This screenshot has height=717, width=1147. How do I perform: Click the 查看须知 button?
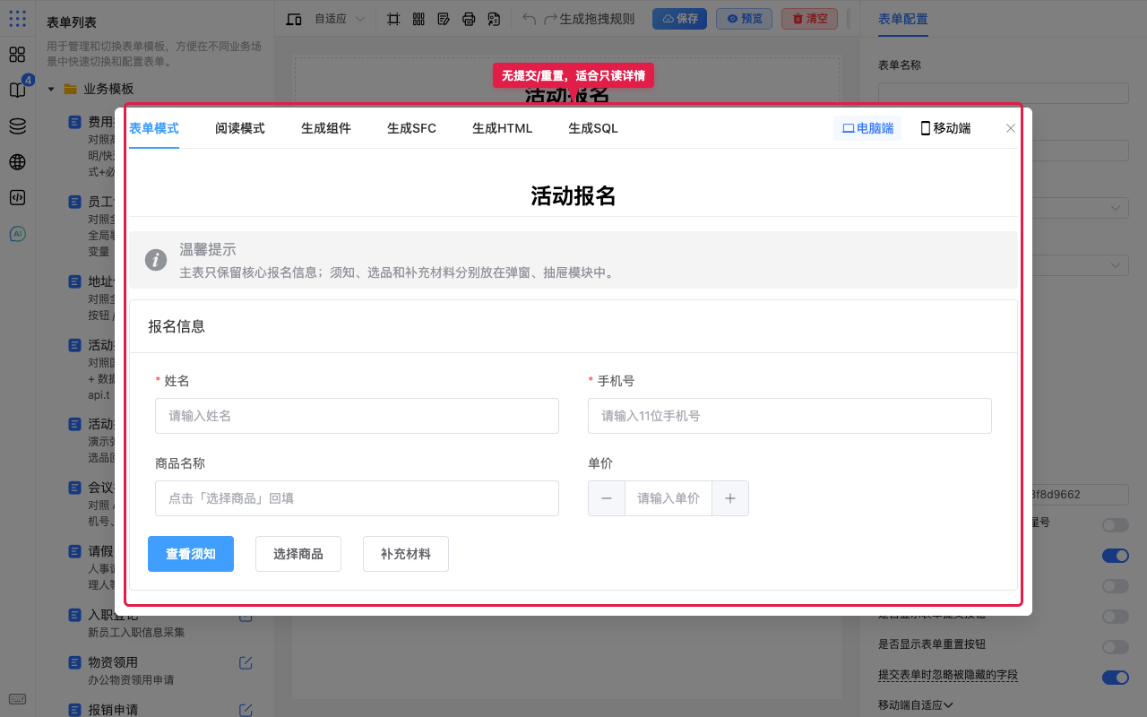pos(191,554)
